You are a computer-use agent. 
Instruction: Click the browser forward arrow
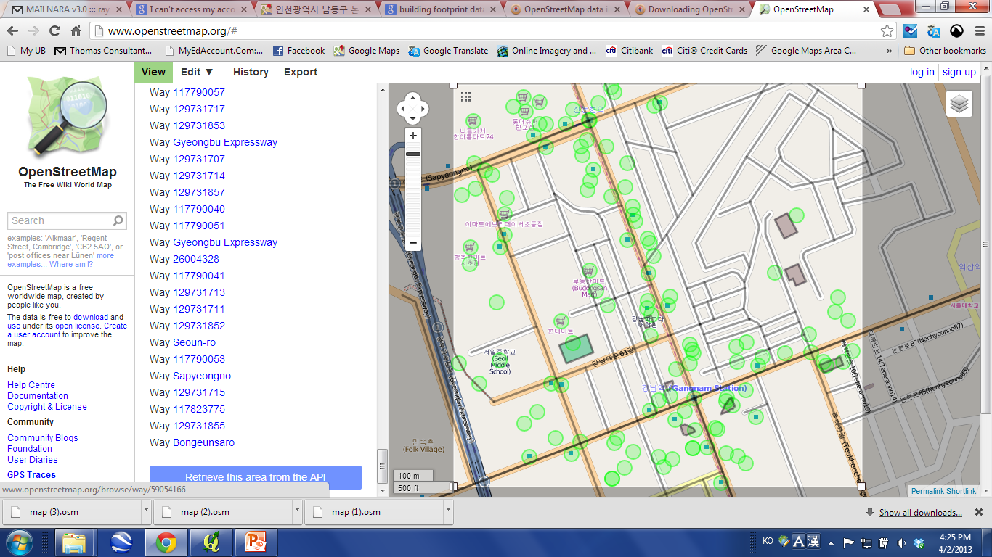(33, 31)
